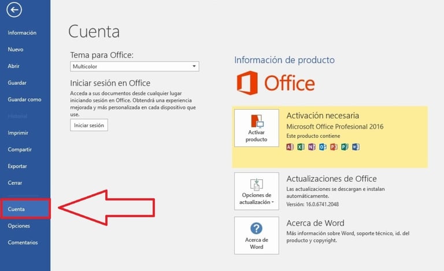Open Compartir in the sidebar
Viewport: 444px width, 271px height.
point(20,150)
